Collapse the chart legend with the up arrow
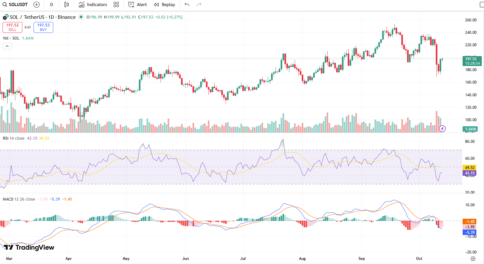The height and width of the screenshot is (264, 484). pos(7,46)
